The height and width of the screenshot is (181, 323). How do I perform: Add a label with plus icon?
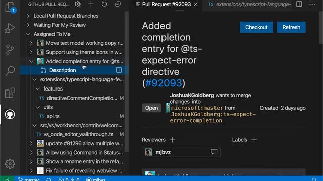[x=254, y=140]
